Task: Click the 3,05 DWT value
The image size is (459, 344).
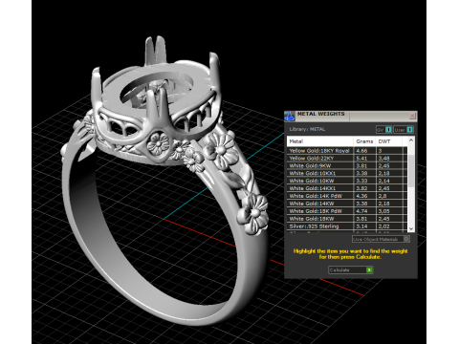Action: [383, 211]
